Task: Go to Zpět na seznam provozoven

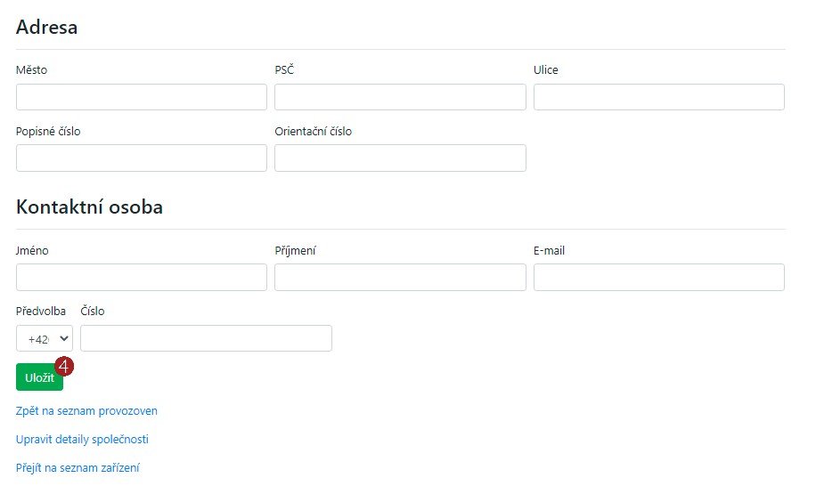Action: pos(86,411)
